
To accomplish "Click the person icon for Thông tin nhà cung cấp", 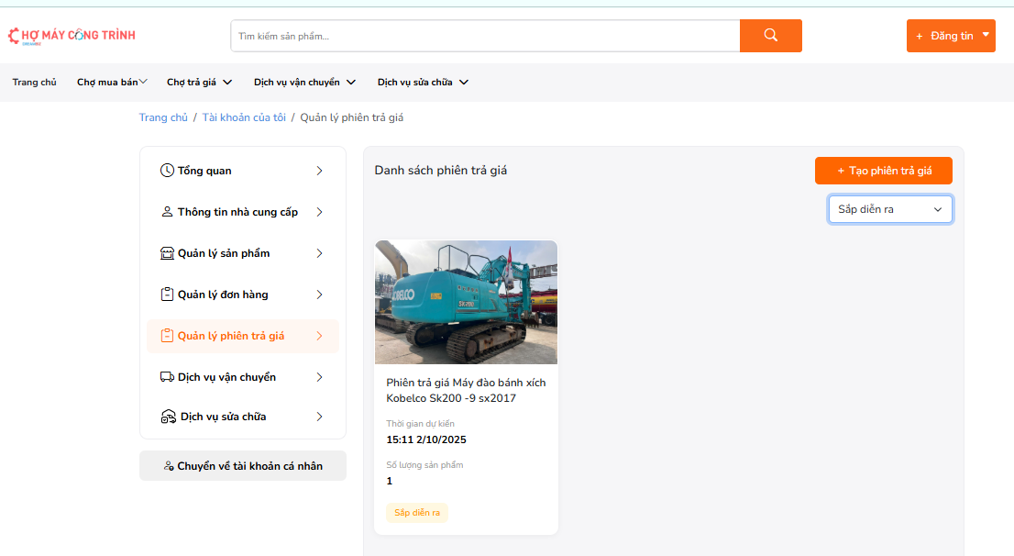I will 167,212.
